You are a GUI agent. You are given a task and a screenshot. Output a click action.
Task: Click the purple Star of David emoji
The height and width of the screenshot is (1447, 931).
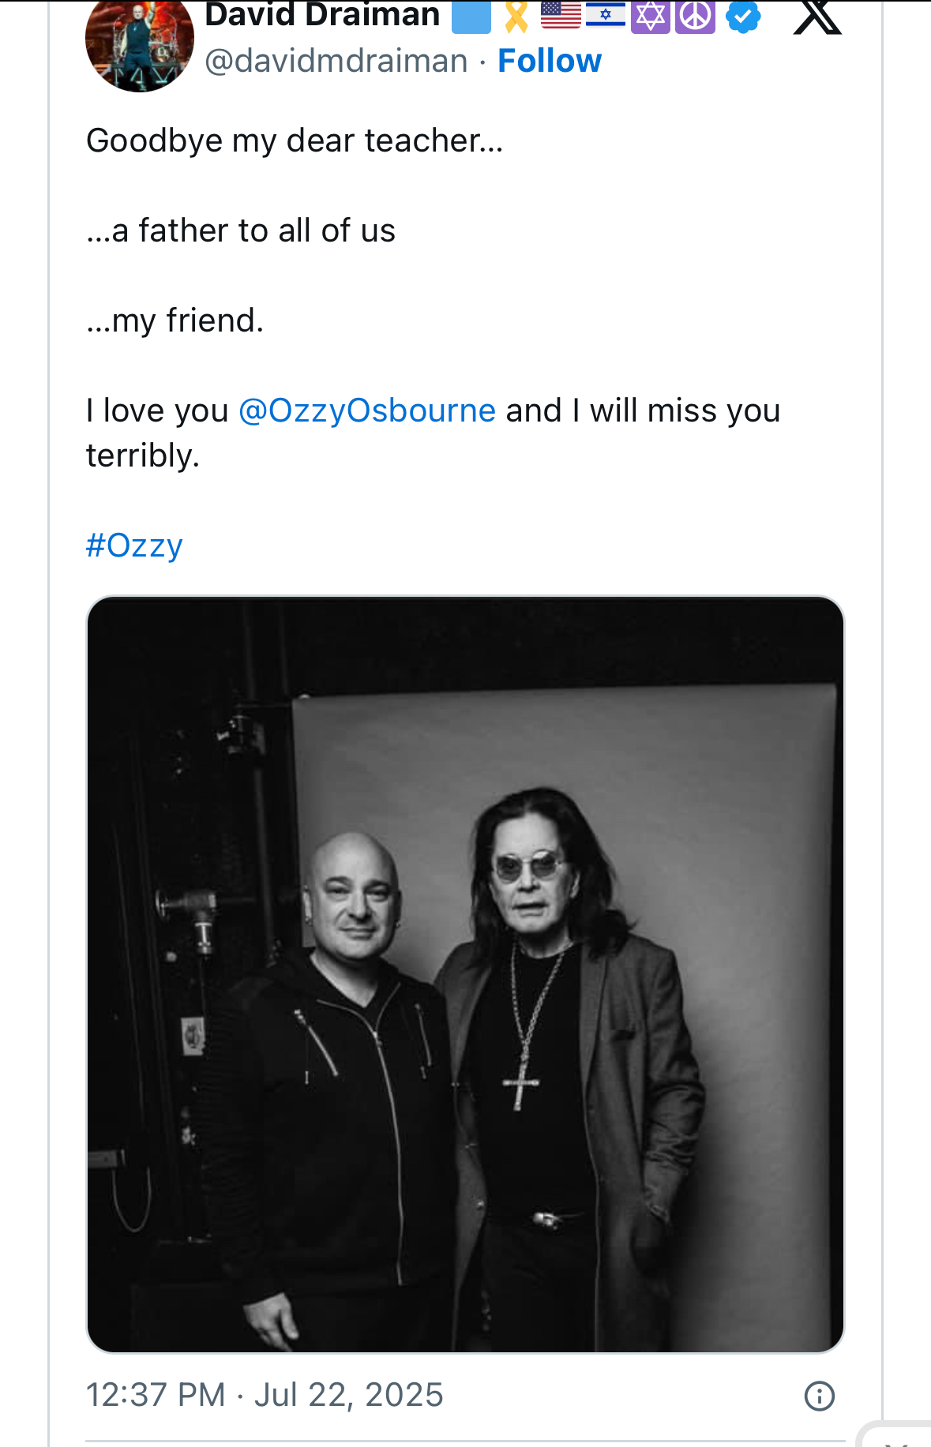click(651, 16)
